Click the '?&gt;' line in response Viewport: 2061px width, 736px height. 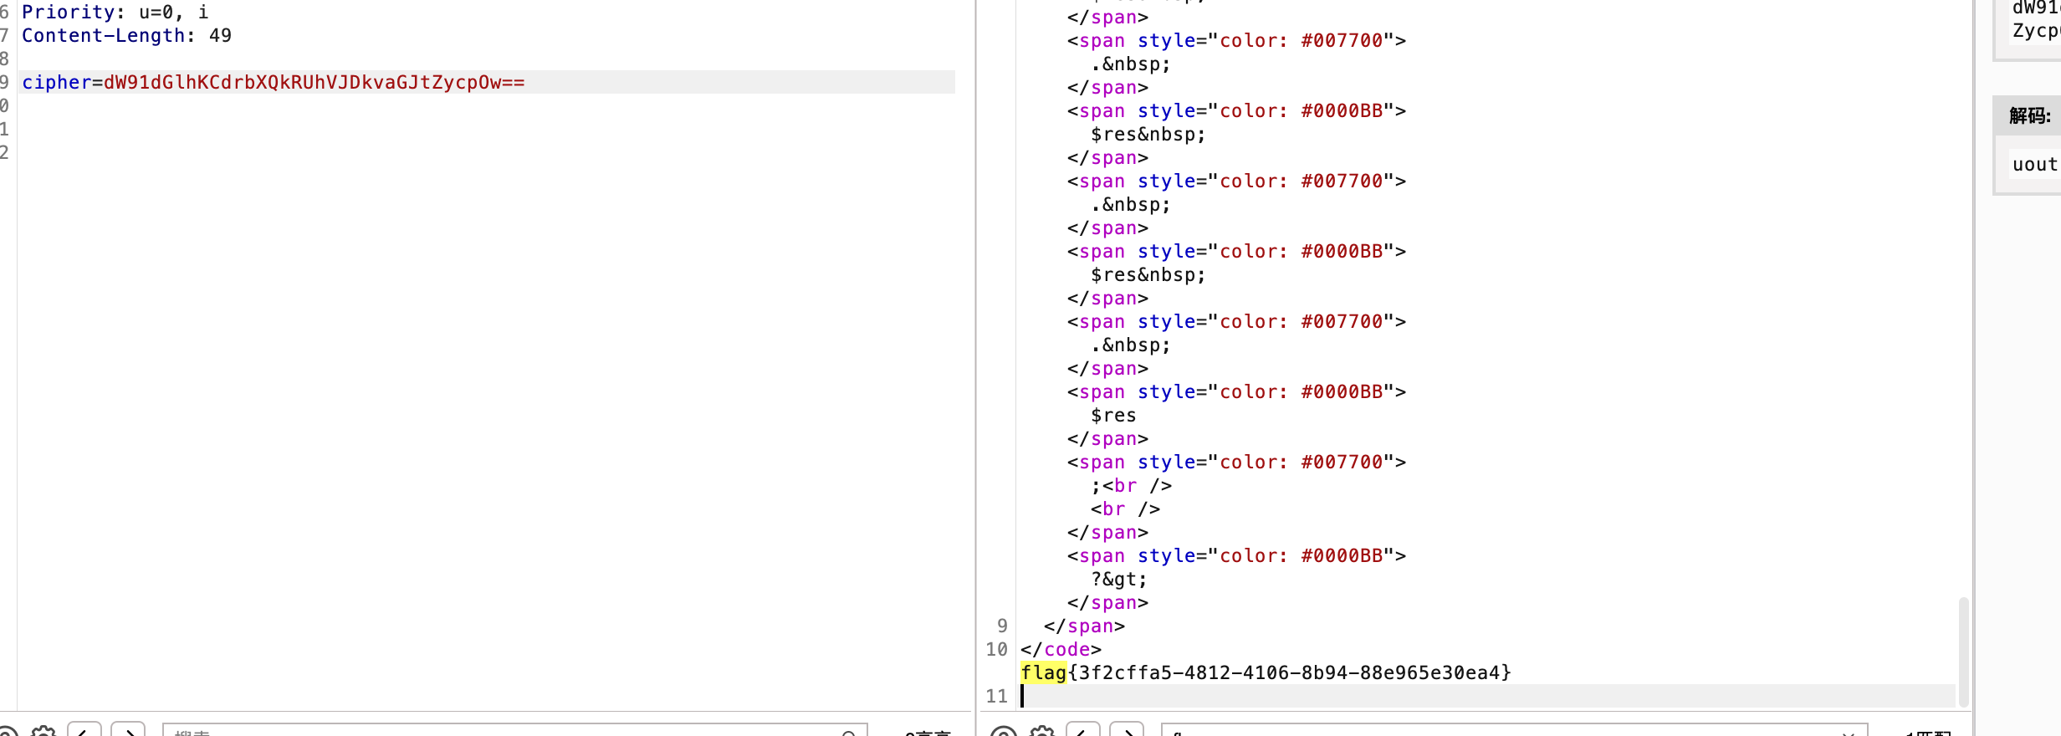point(1118,579)
